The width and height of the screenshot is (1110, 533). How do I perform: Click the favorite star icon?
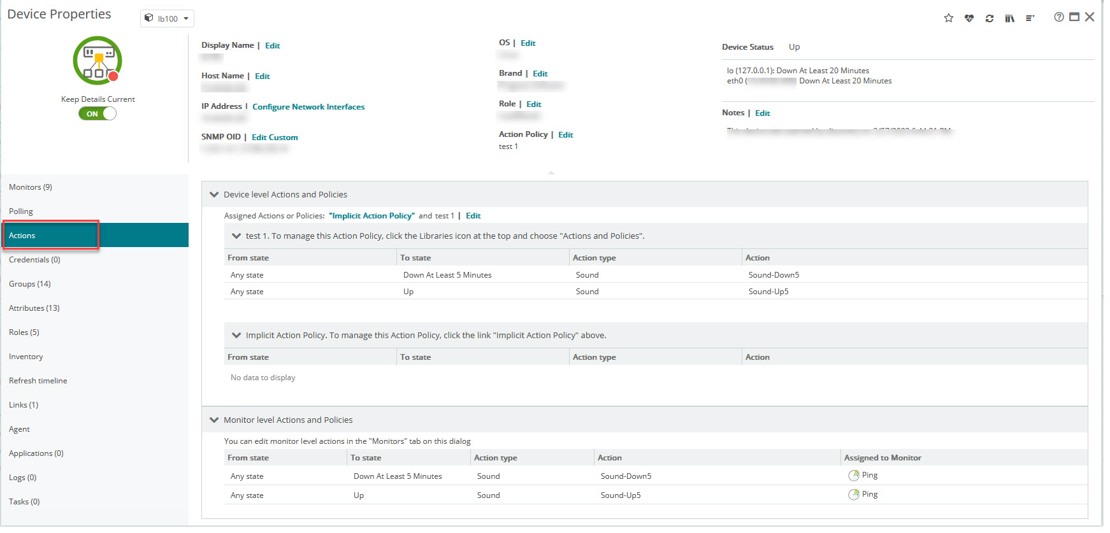(x=948, y=18)
